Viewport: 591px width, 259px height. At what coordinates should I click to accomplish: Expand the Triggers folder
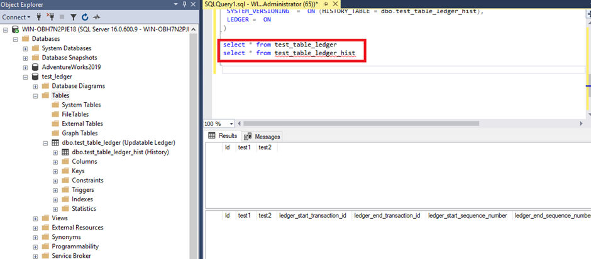(55, 190)
